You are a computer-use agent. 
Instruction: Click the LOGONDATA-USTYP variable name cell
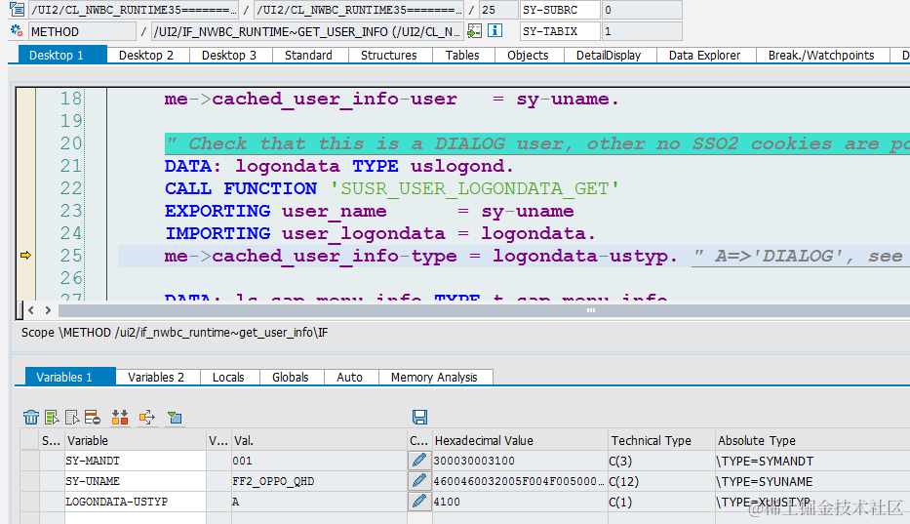coord(136,502)
